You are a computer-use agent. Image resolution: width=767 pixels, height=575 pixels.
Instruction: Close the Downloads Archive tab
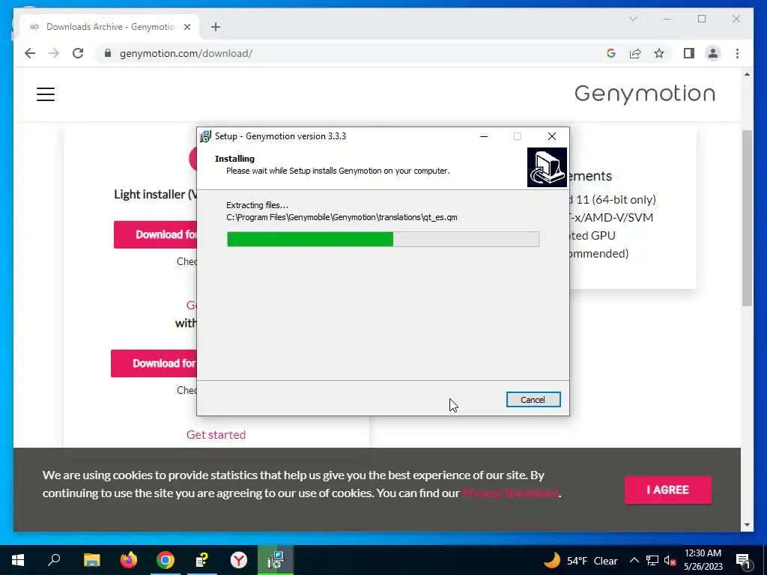click(187, 27)
